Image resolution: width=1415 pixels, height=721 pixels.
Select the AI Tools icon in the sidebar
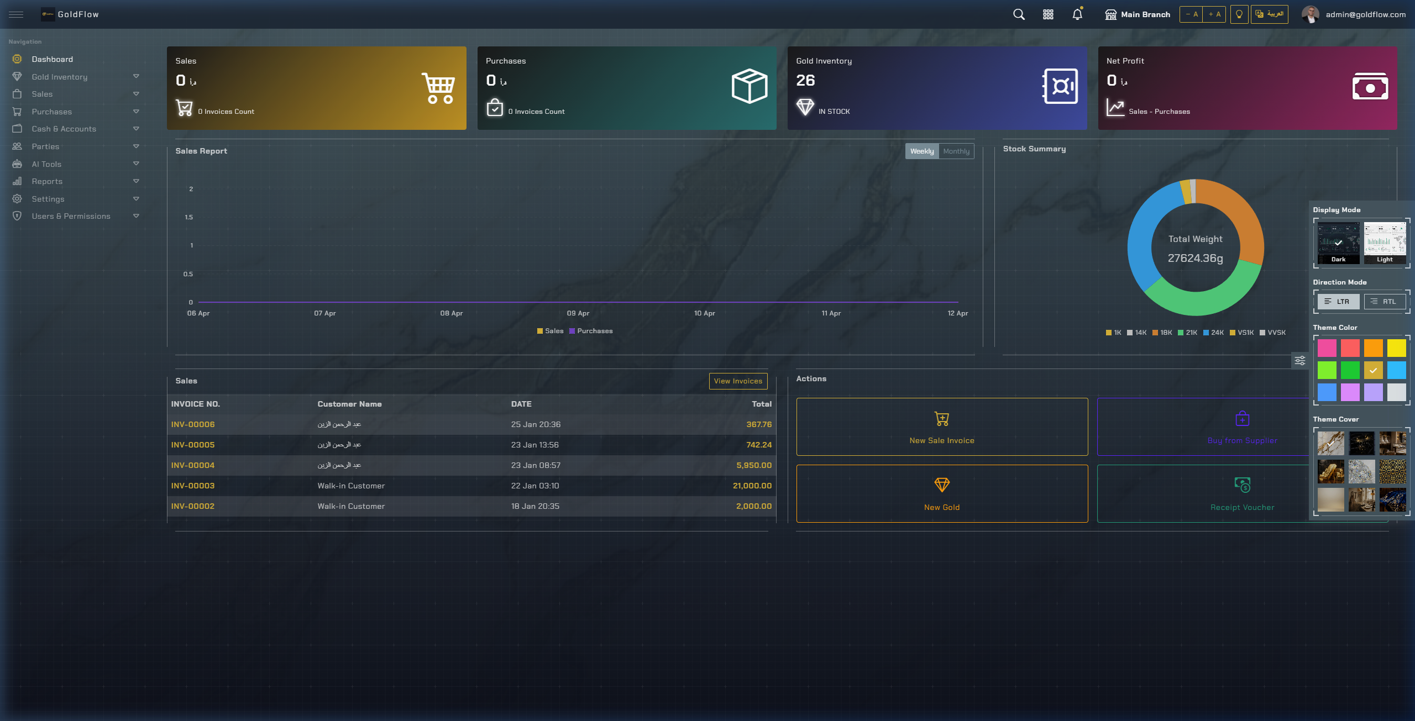[17, 164]
